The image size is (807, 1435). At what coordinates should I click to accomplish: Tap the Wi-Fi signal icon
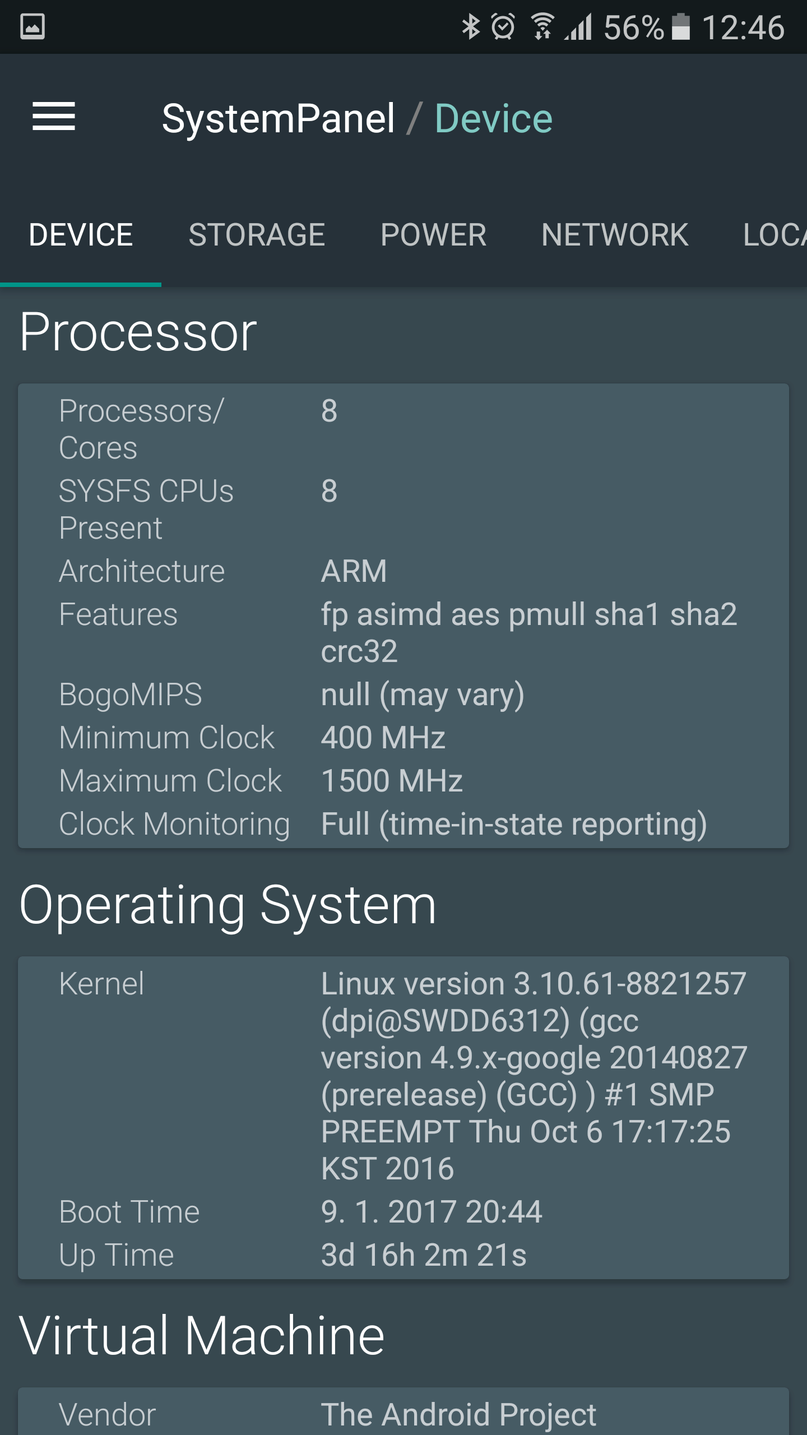pyautogui.click(x=542, y=27)
